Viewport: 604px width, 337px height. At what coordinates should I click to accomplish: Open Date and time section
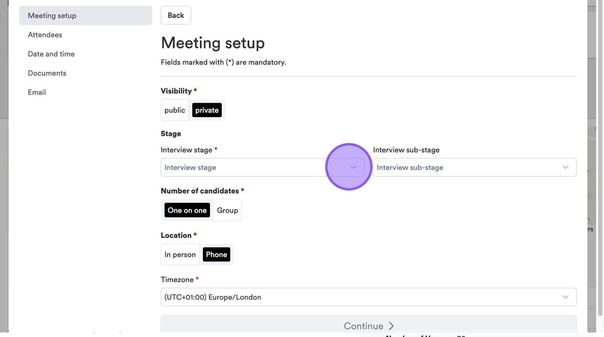tap(51, 54)
